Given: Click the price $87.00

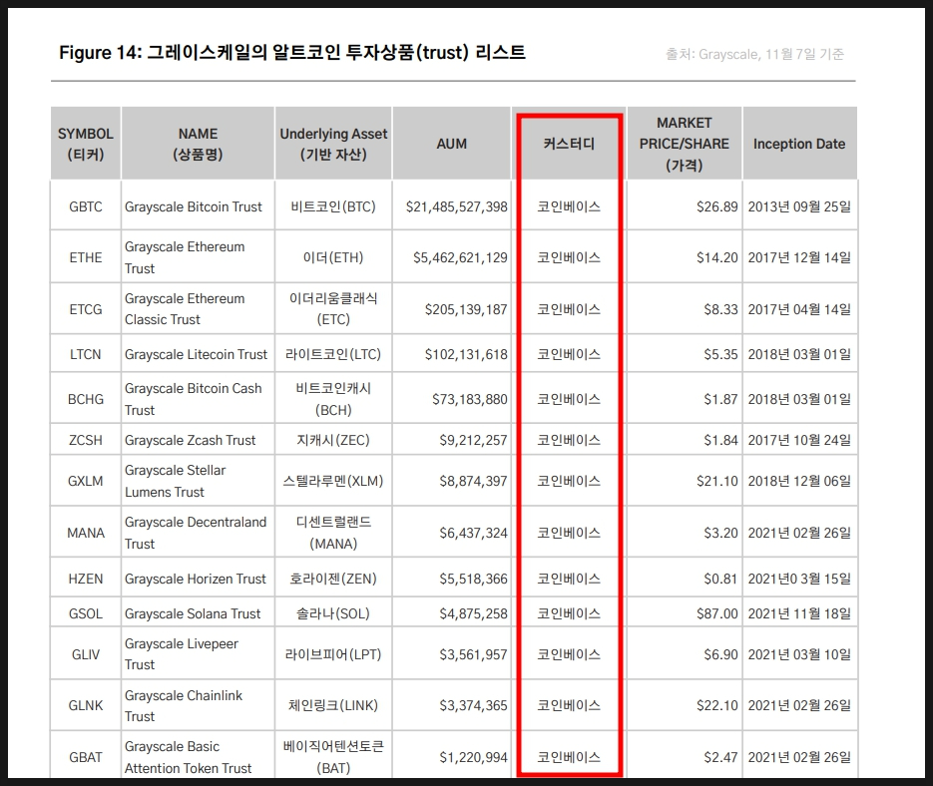Looking at the screenshot, I should (x=717, y=613).
